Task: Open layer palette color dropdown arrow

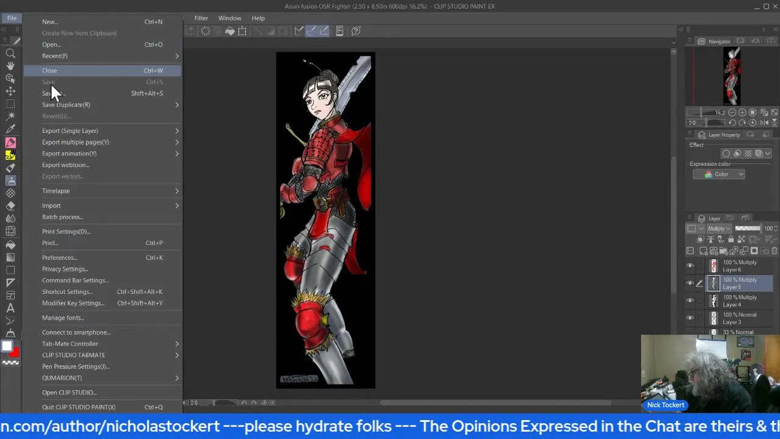Action: [x=701, y=229]
